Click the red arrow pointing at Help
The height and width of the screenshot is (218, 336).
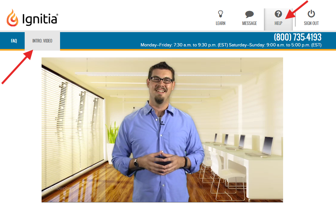click(297, 10)
